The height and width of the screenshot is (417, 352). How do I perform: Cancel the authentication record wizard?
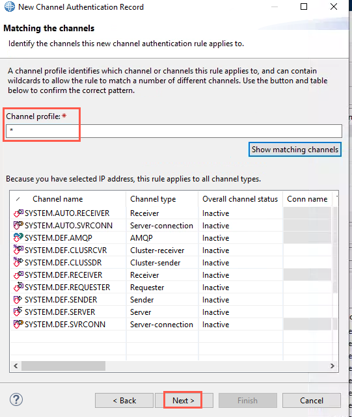point(312,400)
